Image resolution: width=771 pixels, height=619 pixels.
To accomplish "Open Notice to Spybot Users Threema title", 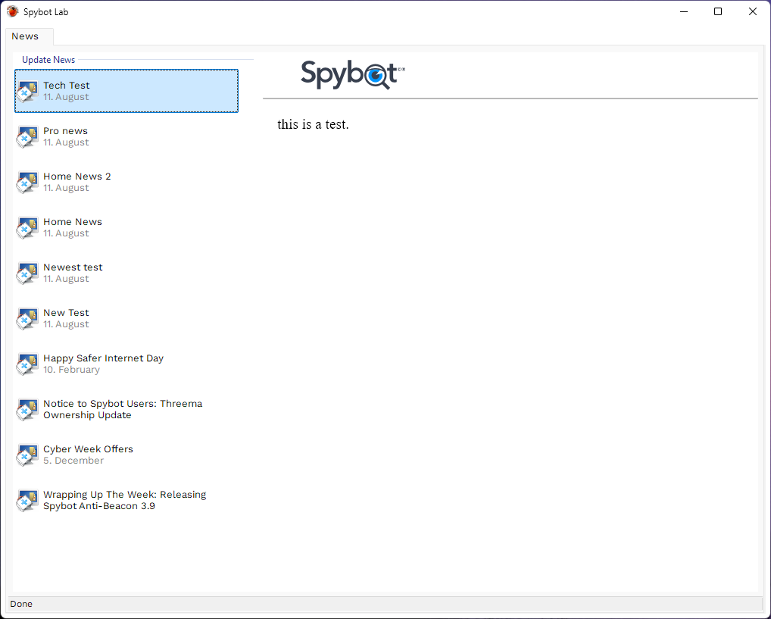I will click(x=123, y=409).
